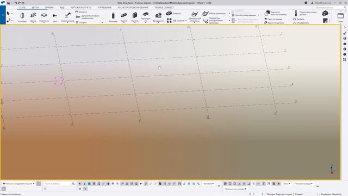Click the ЖБ элемент cast unit tool
Viewport: 348px width, 196px height.
tap(175, 21)
